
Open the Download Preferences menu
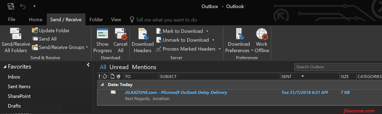point(239,41)
